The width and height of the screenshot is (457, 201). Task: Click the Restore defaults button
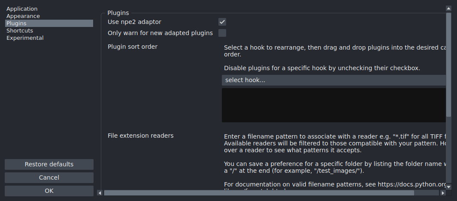(x=49, y=164)
